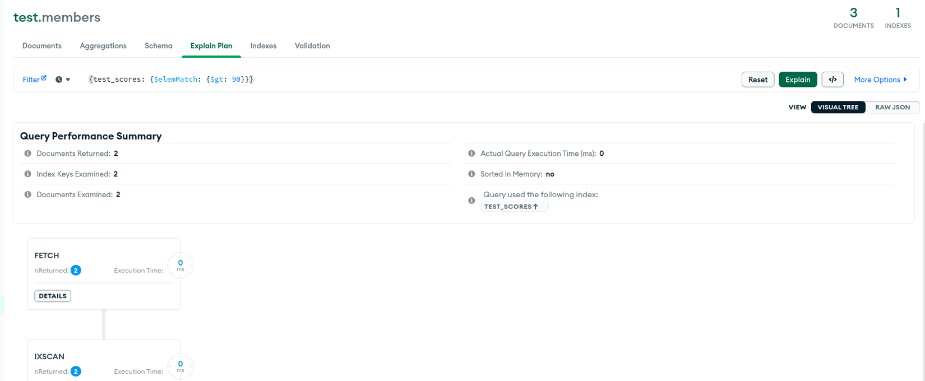925x381 pixels.
Task: Click the IXSCAN stage nReturned badge
Action: [76, 371]
